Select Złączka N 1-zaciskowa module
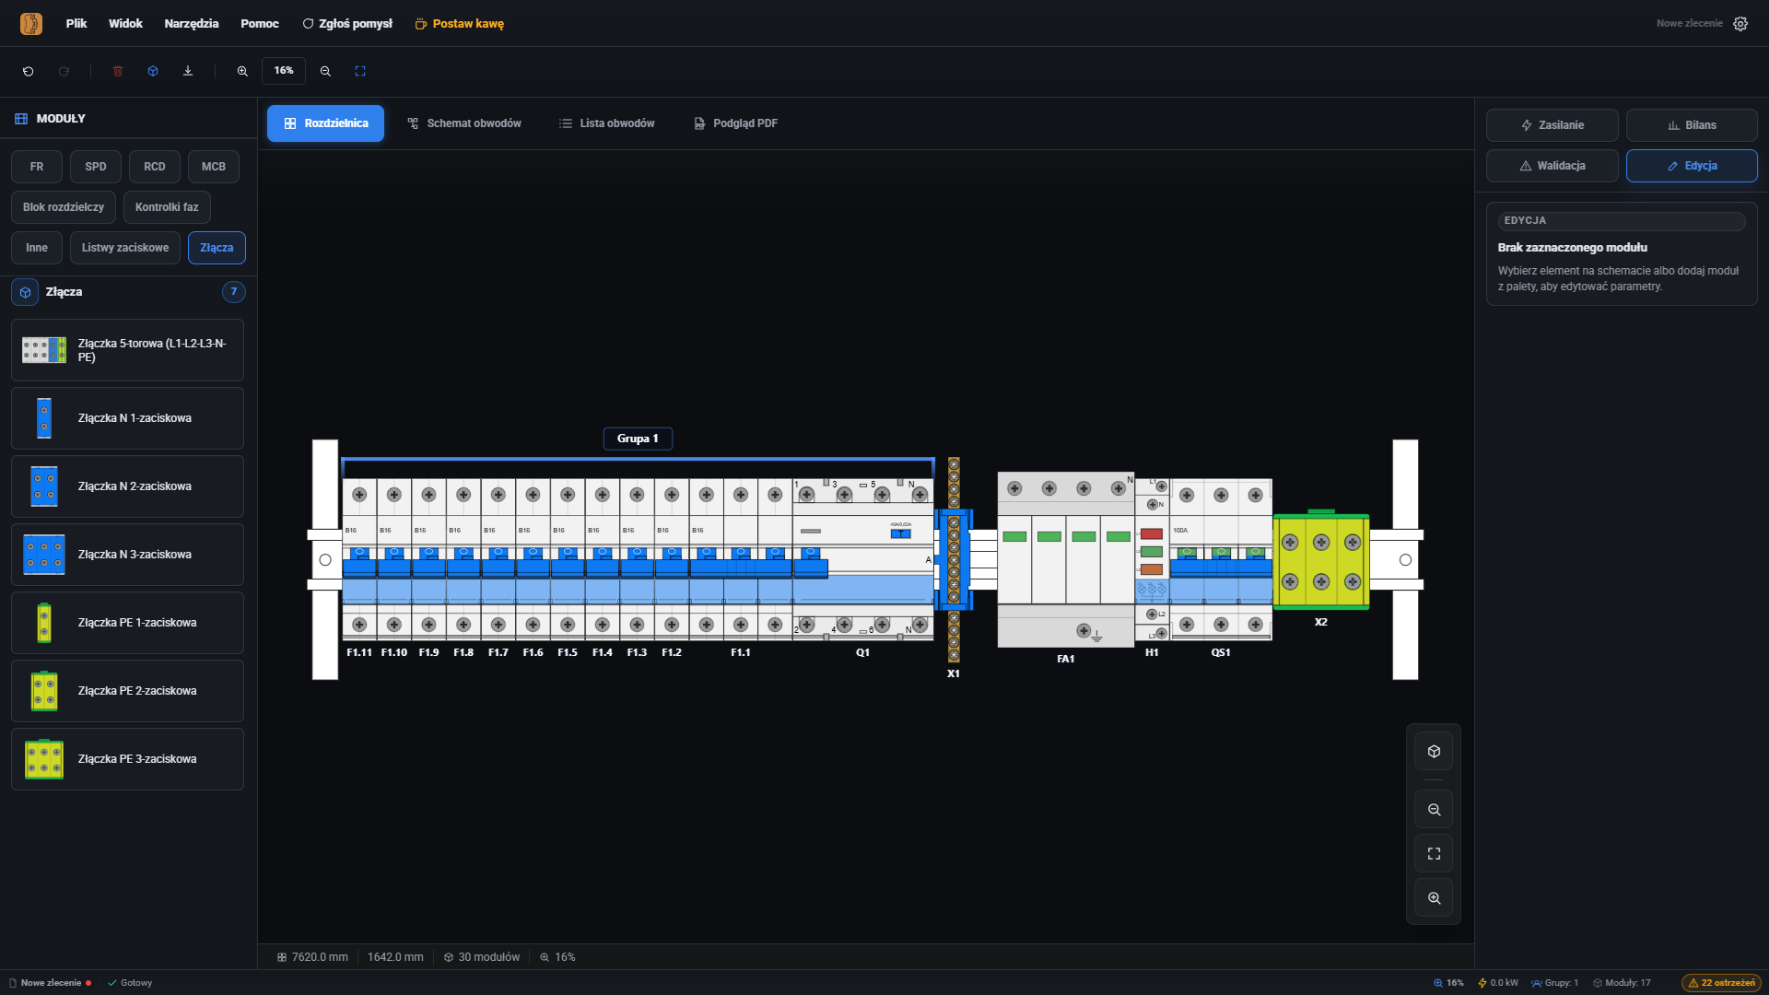The image size is (1769, 995). (x=127, y=418)
